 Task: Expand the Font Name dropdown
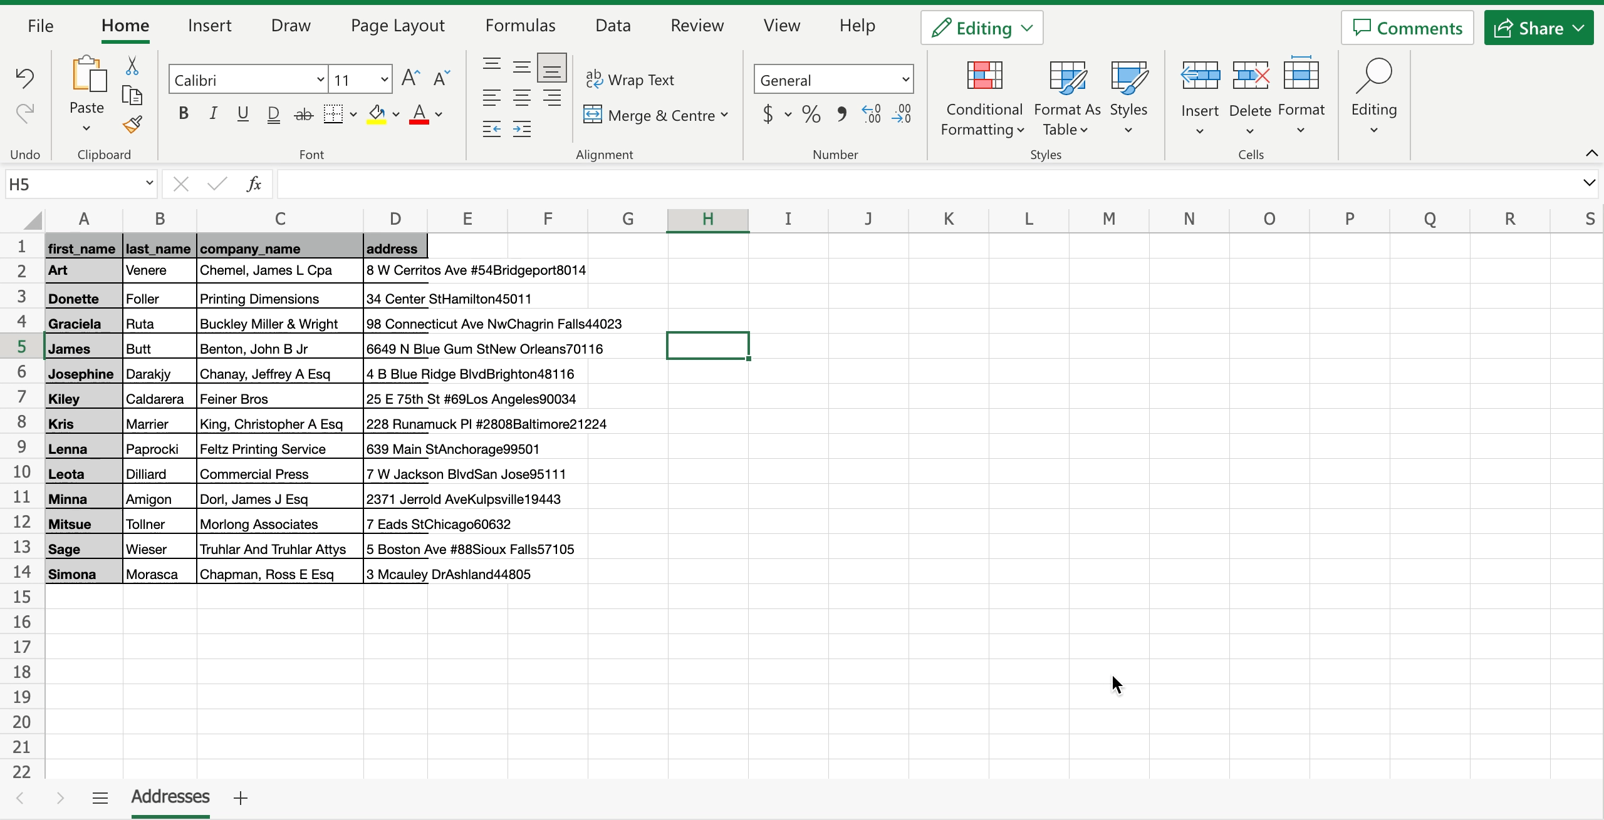[319, 79]
